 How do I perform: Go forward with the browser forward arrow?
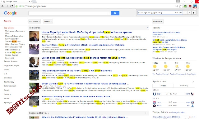click(7, 6)
